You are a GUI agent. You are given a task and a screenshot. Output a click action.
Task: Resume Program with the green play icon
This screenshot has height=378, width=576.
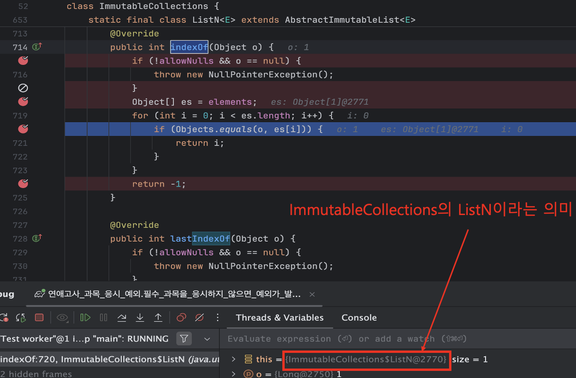tap(85, 317)
